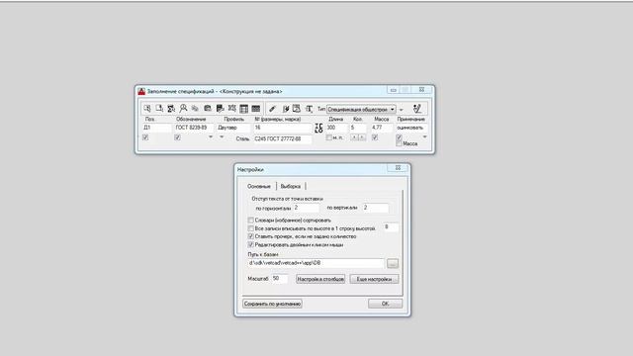Click the left quantity stepper under Кол.
Screen dimensions: 633x356
click(354, 137)
